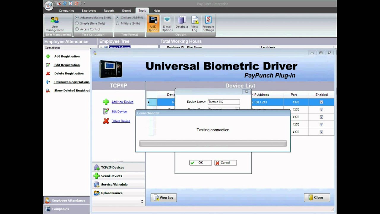
Task: Toggle Enabled checkbox in the bottom device row
Action: [321, 132]
